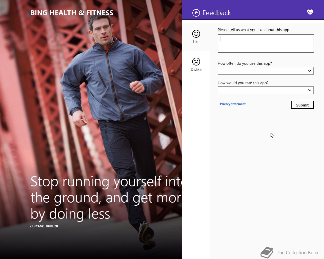Viewport: 324px width, 259px height.
Task: Click the Bing Health & Fitness title
Action: point(72,13)
